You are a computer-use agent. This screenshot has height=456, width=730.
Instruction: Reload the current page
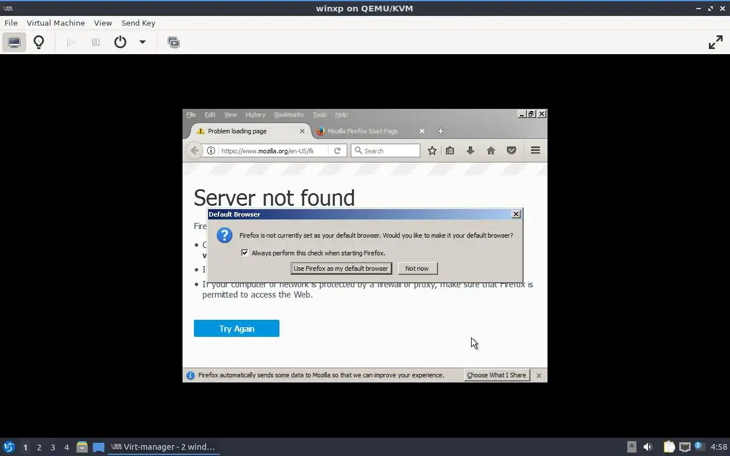point(338,150)
